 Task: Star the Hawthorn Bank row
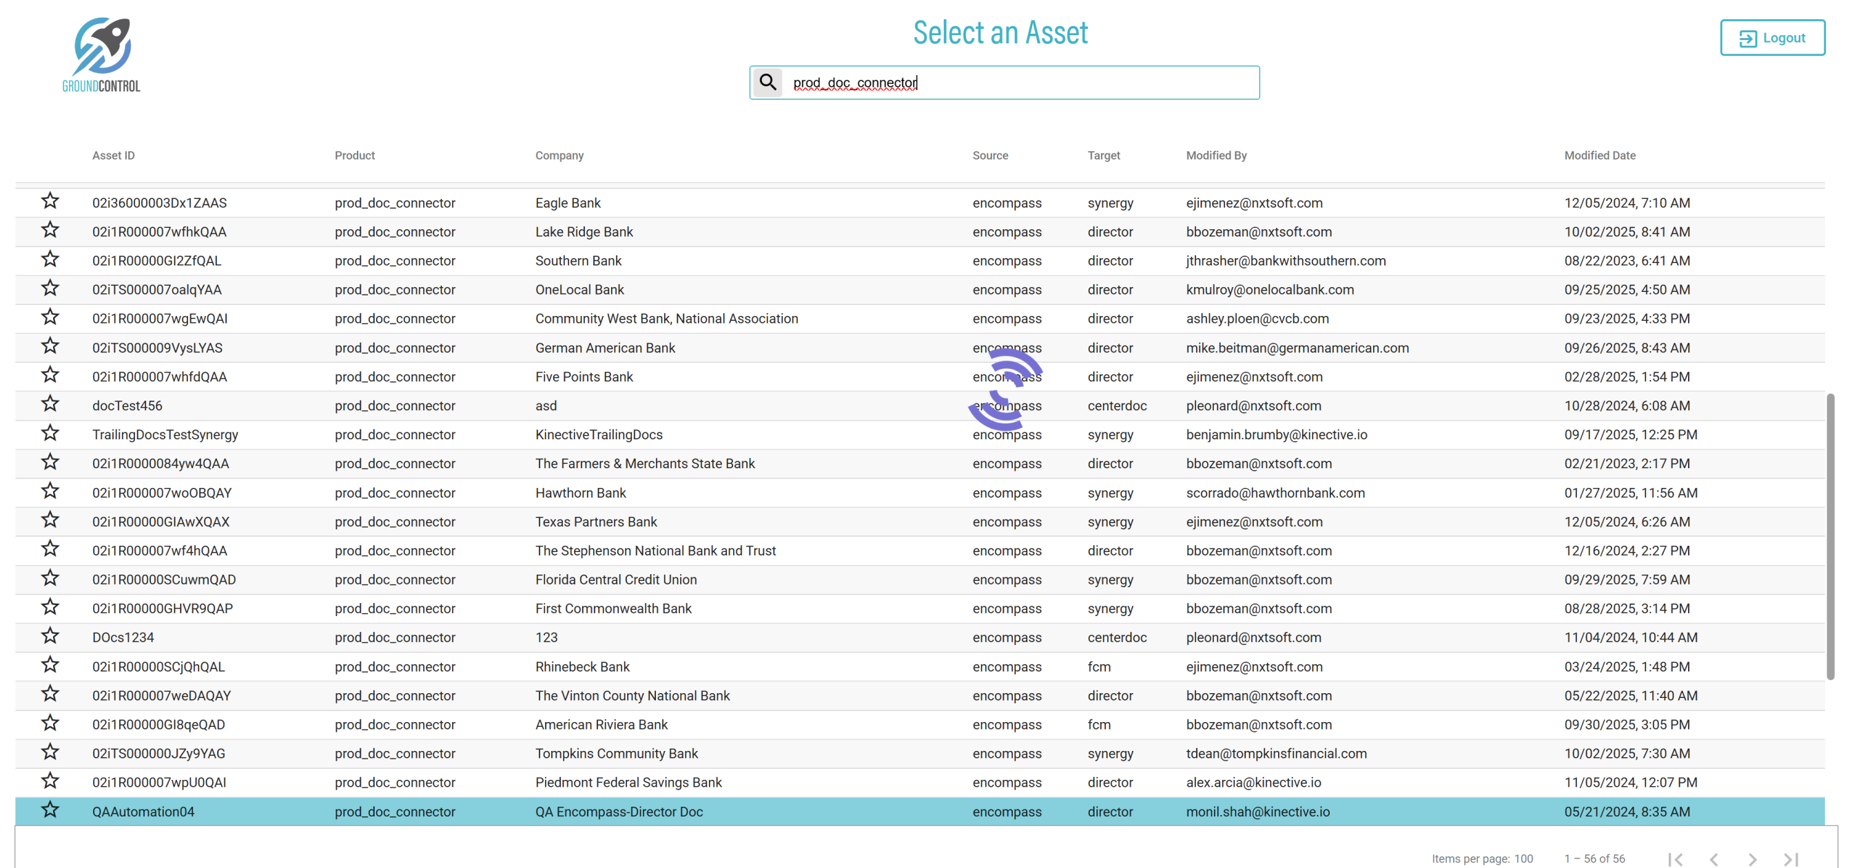50,491
